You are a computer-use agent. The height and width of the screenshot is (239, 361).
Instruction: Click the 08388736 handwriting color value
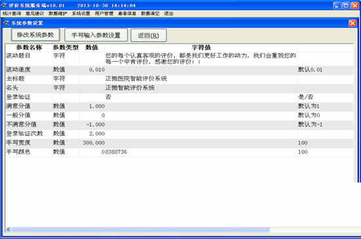point(114,152)
